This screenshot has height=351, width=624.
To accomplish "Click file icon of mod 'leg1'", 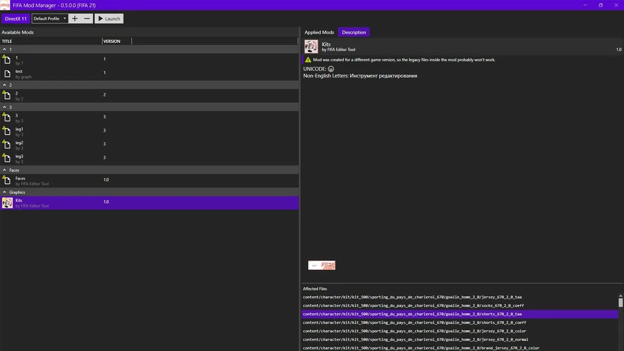I will [x=6, y=131].
